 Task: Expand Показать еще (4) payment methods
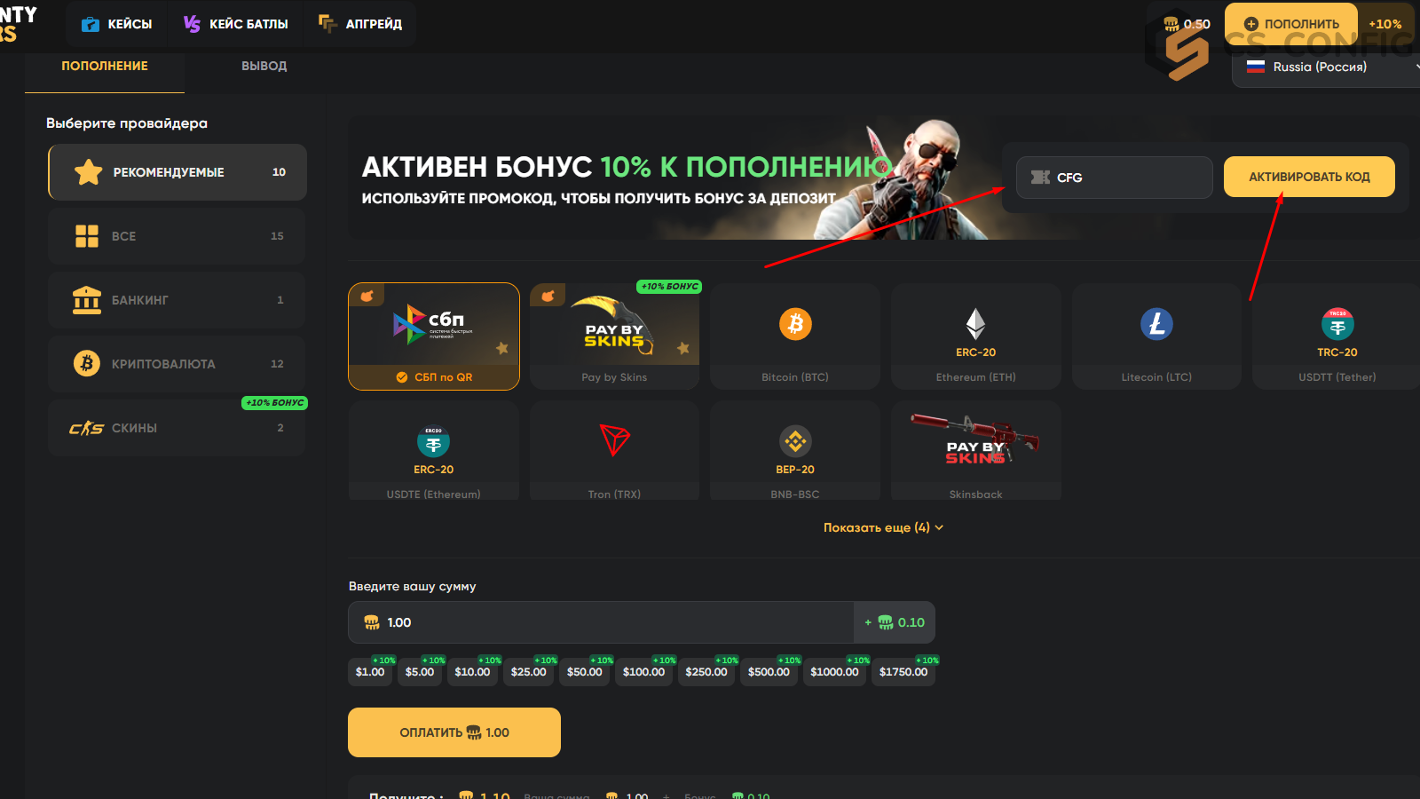883,527
